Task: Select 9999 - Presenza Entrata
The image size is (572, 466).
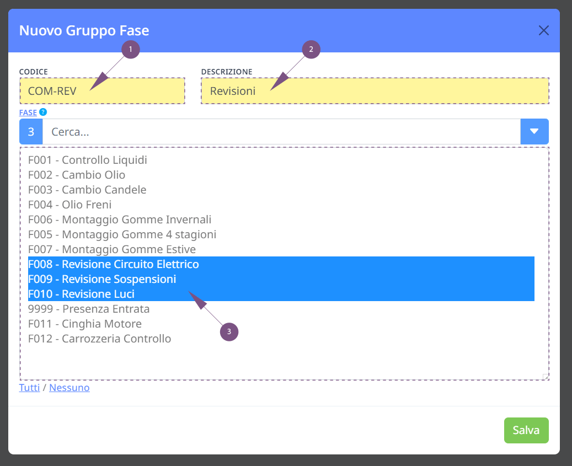Action: point(281,309)
